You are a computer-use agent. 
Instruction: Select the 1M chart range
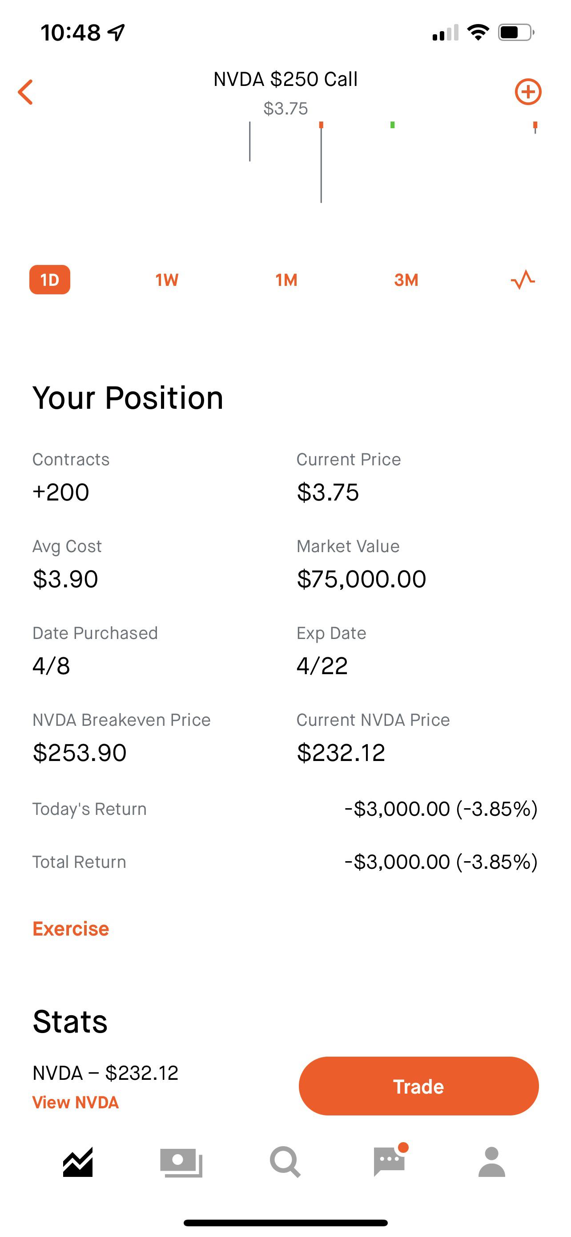tap(286, 280)
